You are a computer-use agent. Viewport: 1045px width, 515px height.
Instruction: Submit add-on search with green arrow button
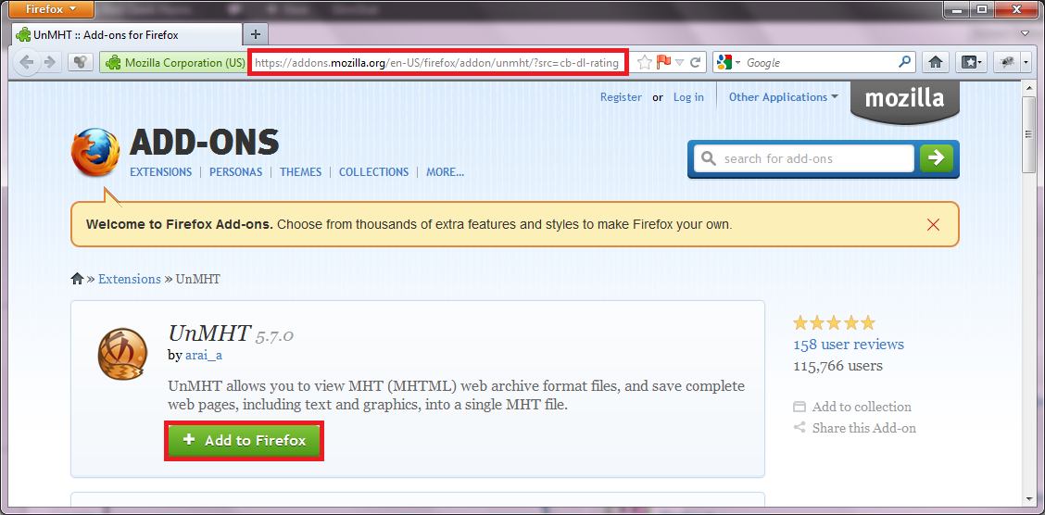pyautogui.click(x=937, y=157)
